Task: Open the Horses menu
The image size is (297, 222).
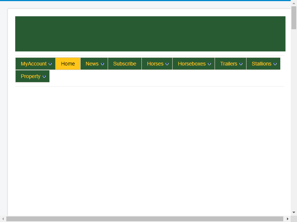Action: coord(157,64)
